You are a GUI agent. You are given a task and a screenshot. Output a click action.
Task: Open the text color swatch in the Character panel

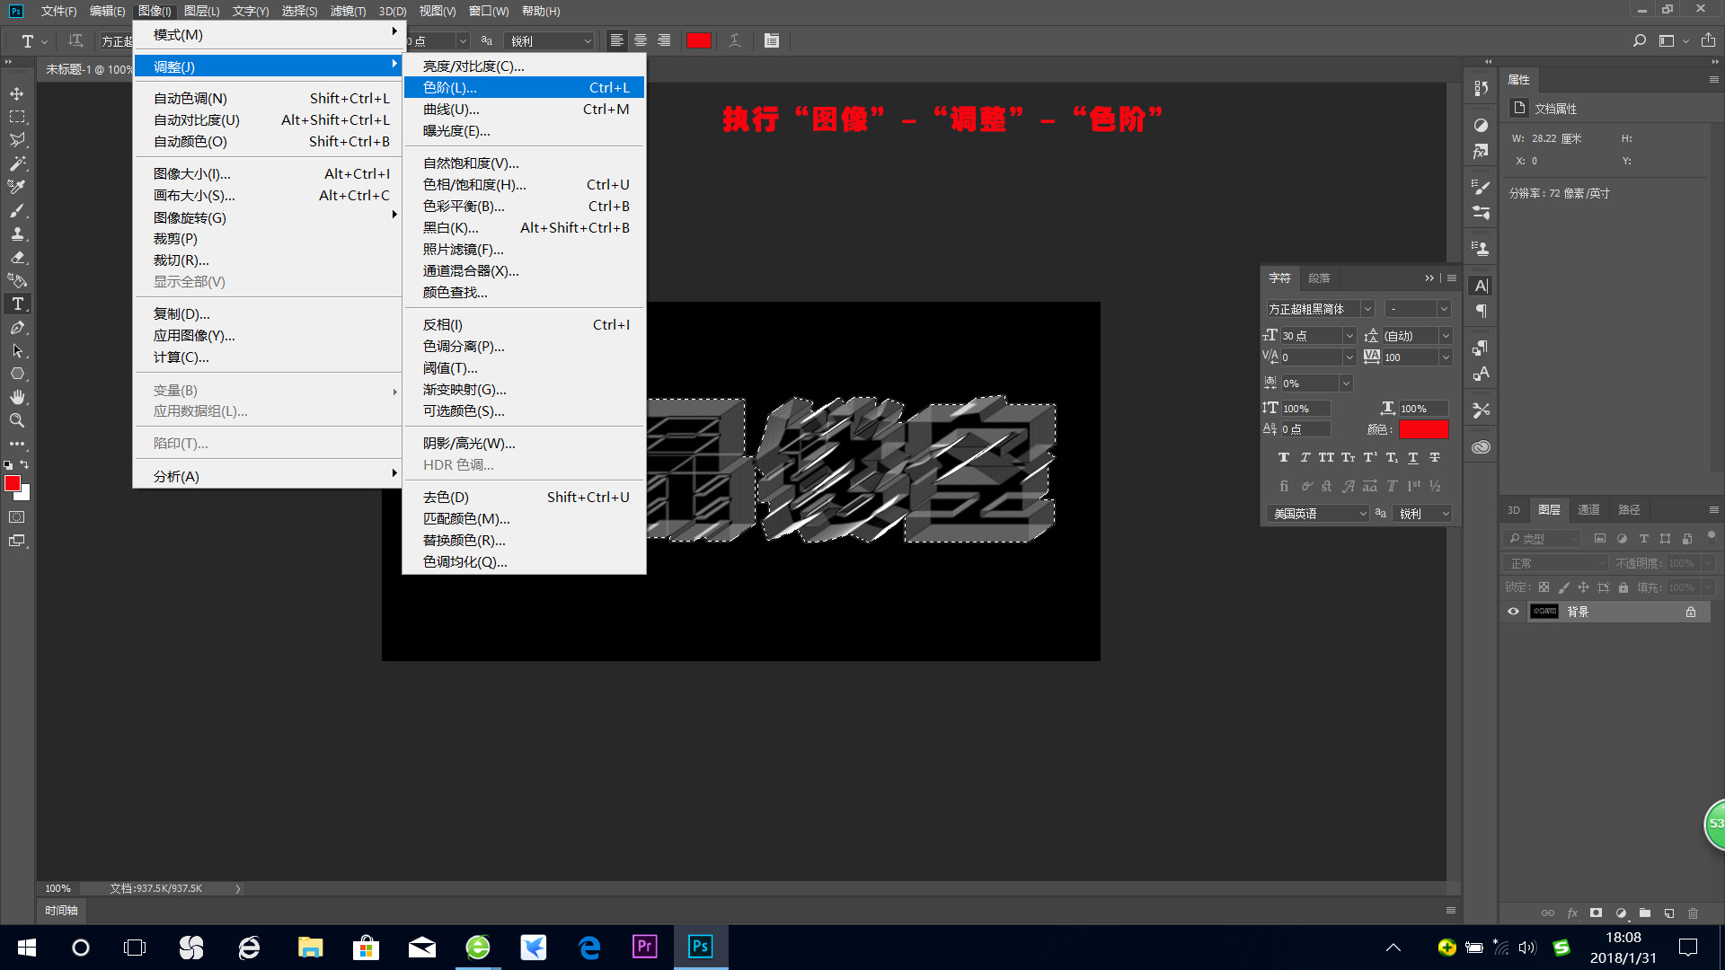tap(1423, 428)
